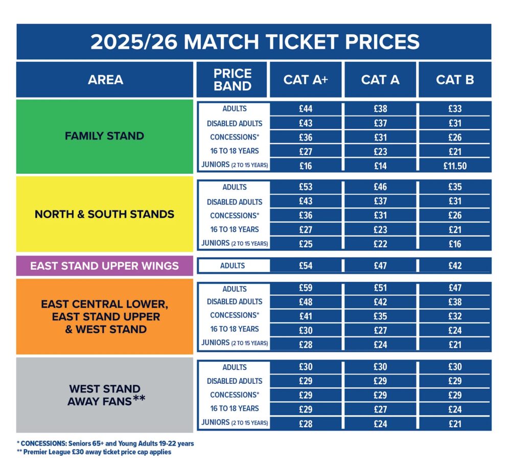Click the East Stand Upper Wings ADULTS label
Image resolution: width=511 pixels, height=463 pixels.
(x=234, y=266)
